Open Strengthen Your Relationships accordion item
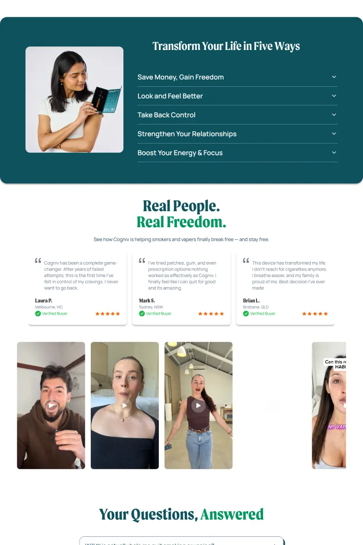The height and width of the screenshot is (545, 363). [237, 134]
